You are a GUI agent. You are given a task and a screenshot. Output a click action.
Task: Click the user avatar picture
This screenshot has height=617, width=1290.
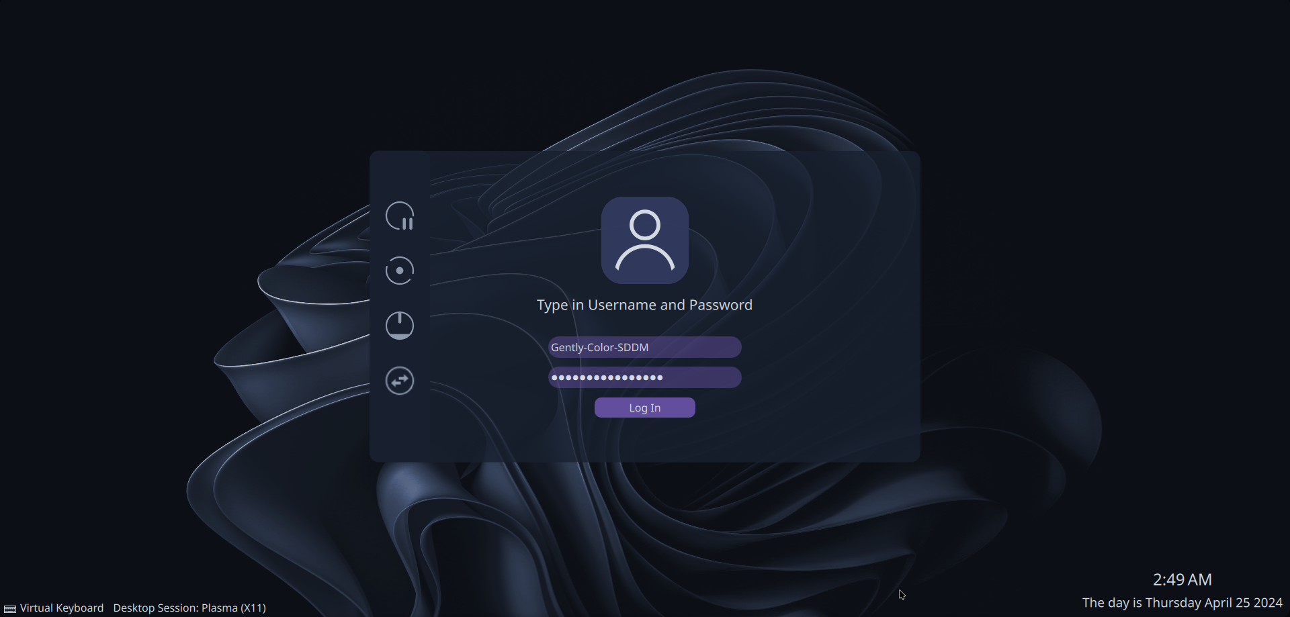pos(645,240)
